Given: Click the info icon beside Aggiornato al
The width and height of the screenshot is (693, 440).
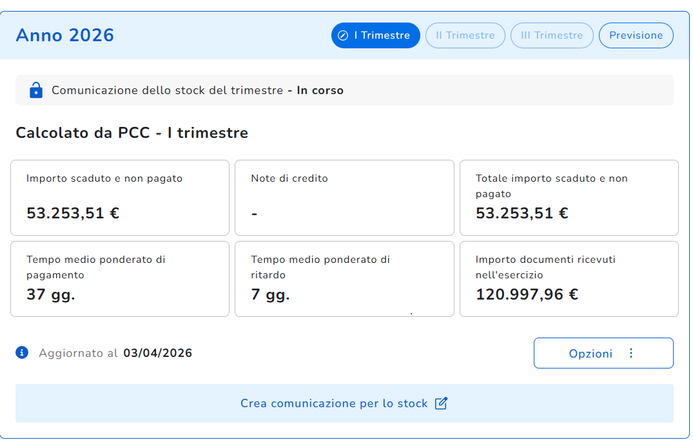Looking at the screenshot, I should tap(22, 352).
